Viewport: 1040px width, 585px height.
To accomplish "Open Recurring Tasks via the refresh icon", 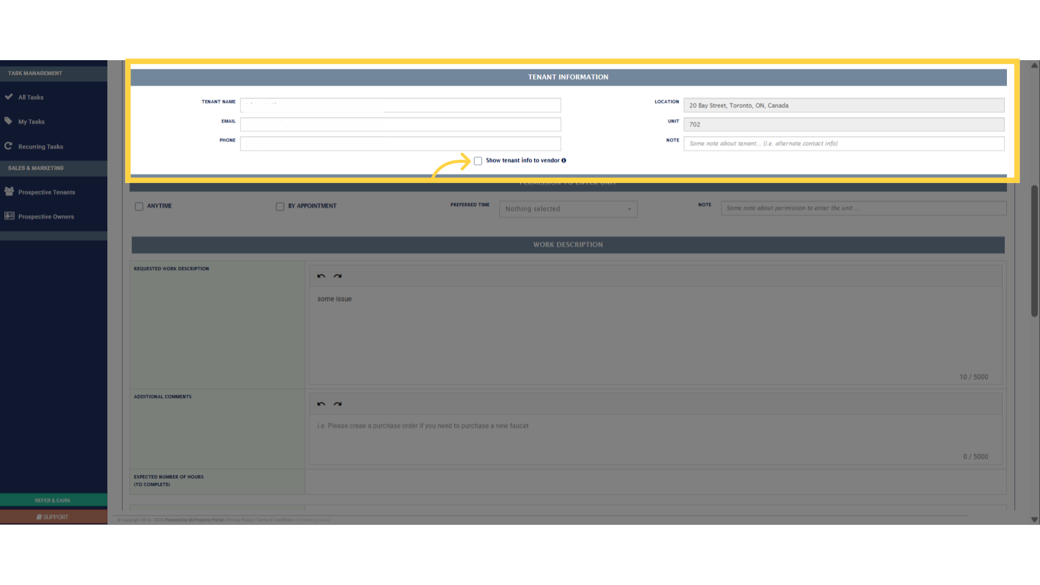I will pyautogui.click(x=9, y=146).
